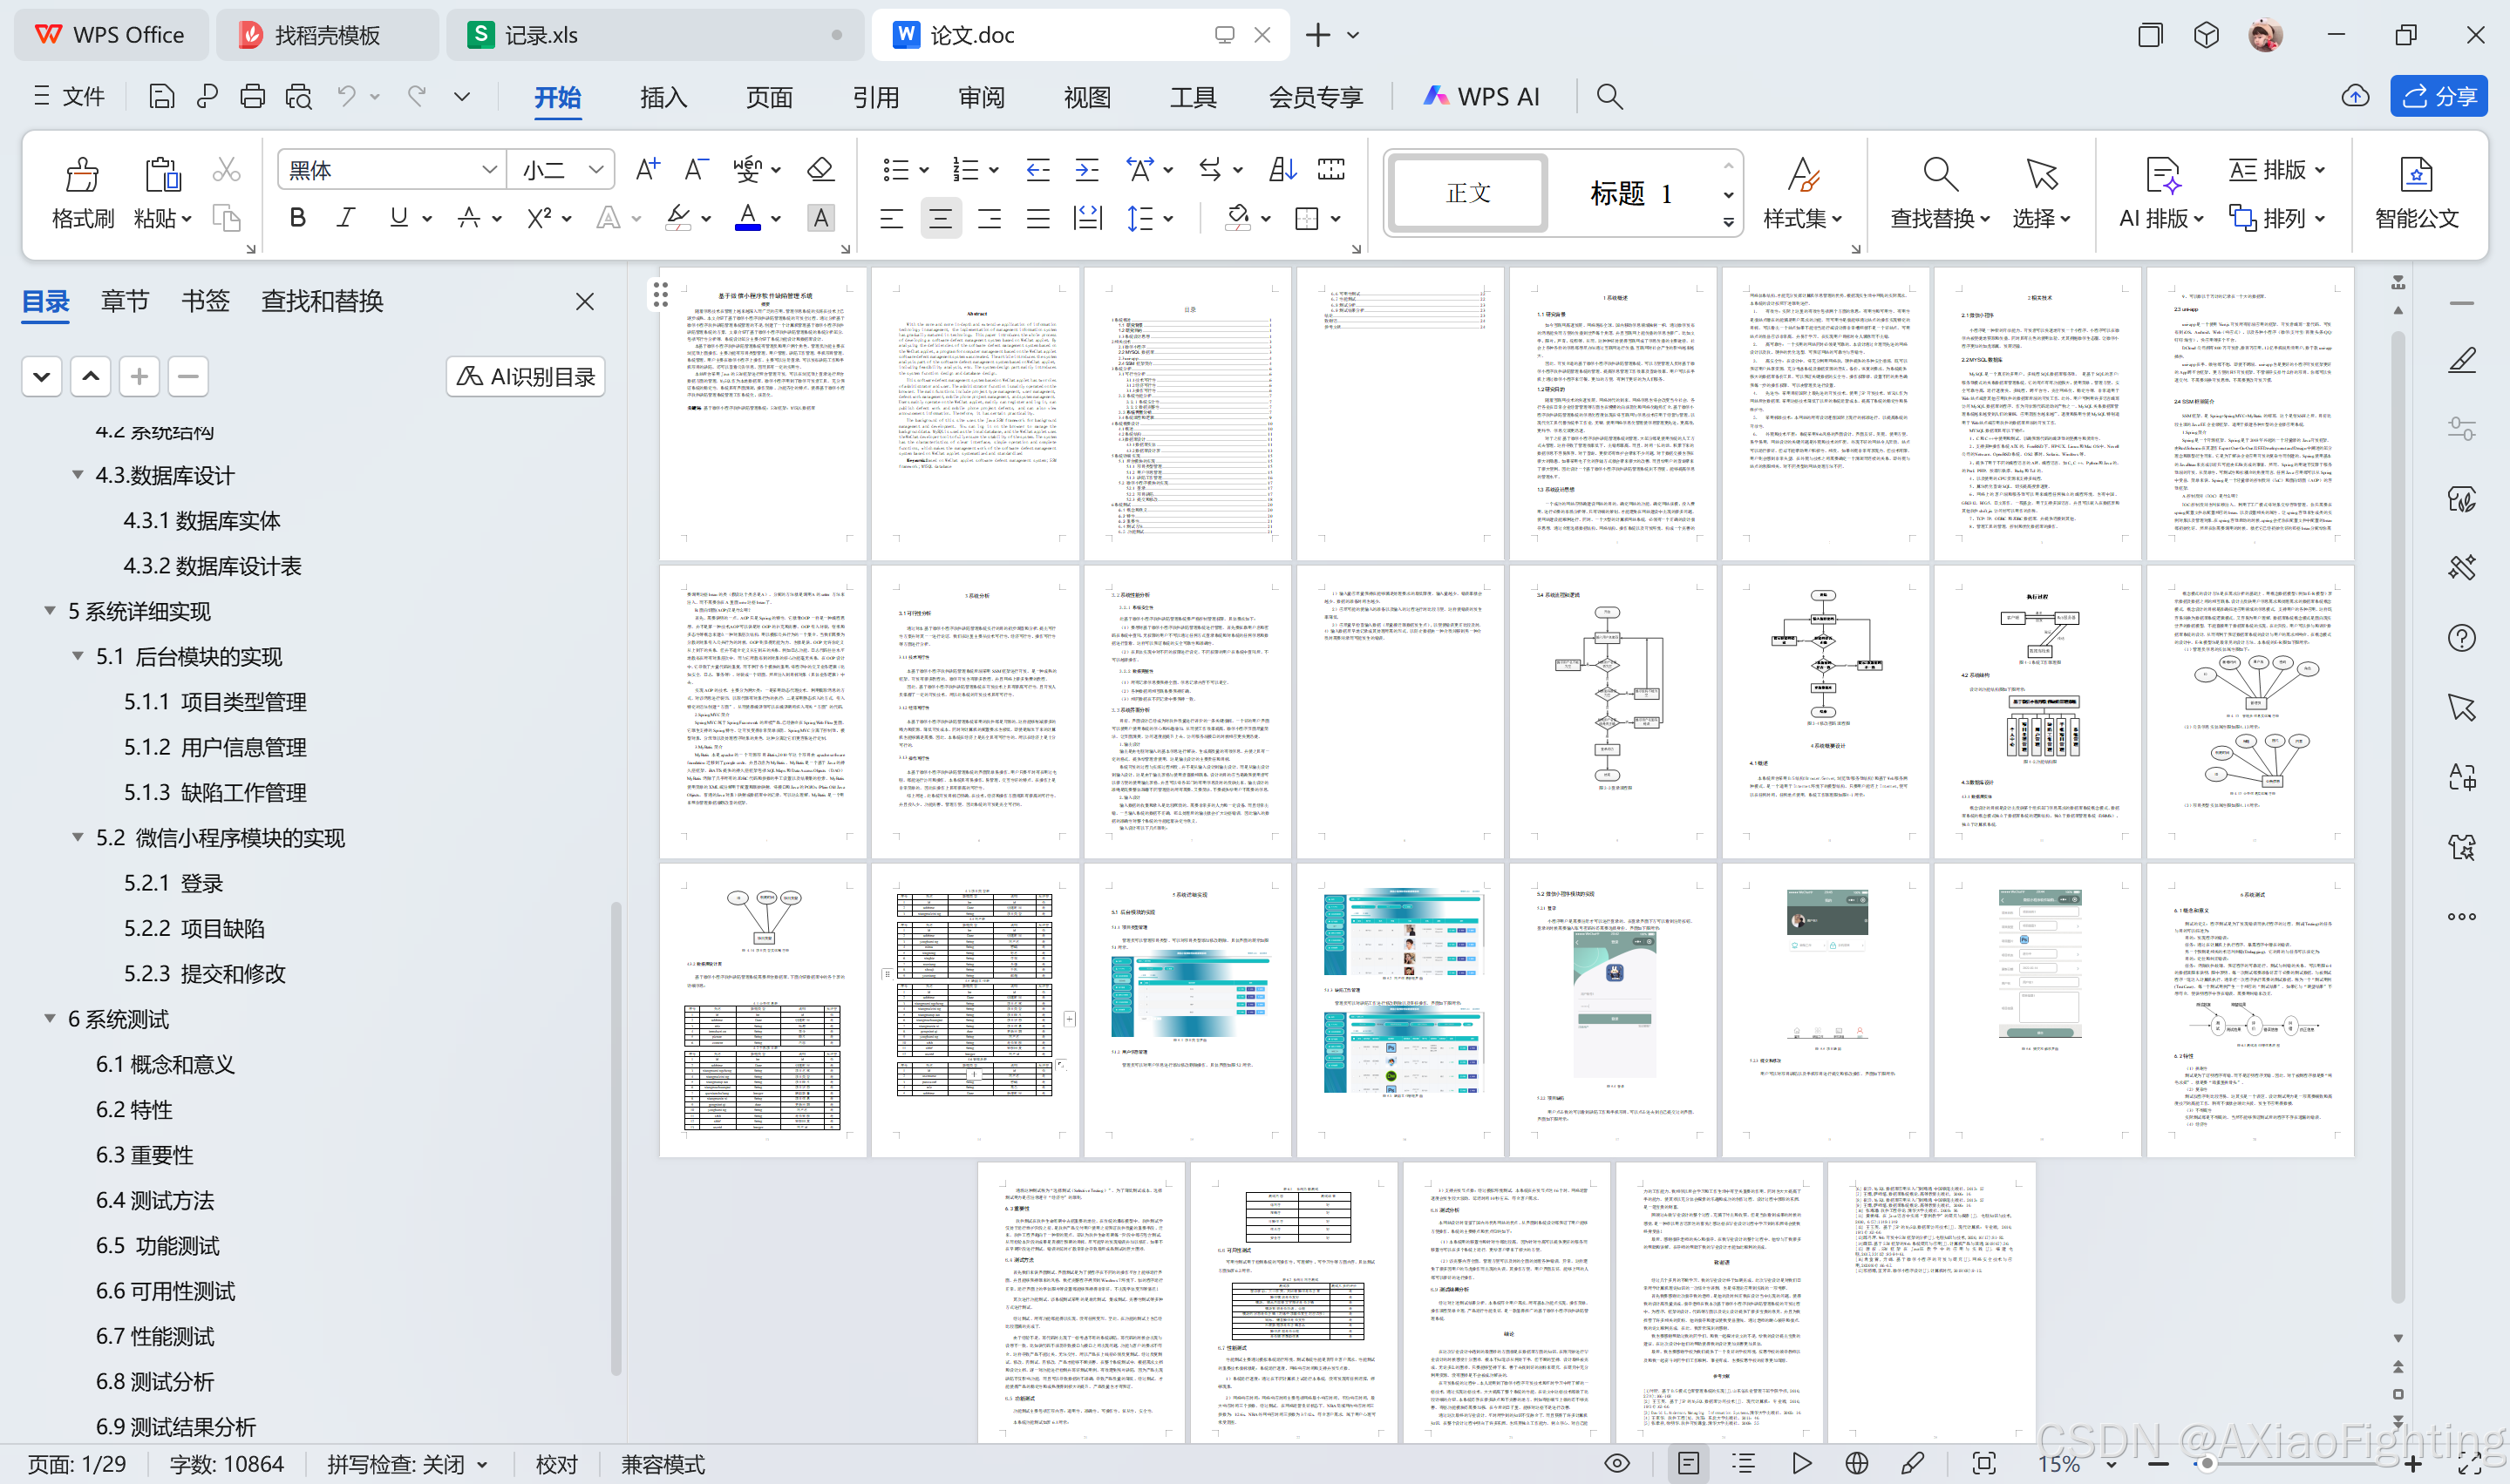
Task: Click the play slideshow icon in status bar
Action: point(1802,1464)
